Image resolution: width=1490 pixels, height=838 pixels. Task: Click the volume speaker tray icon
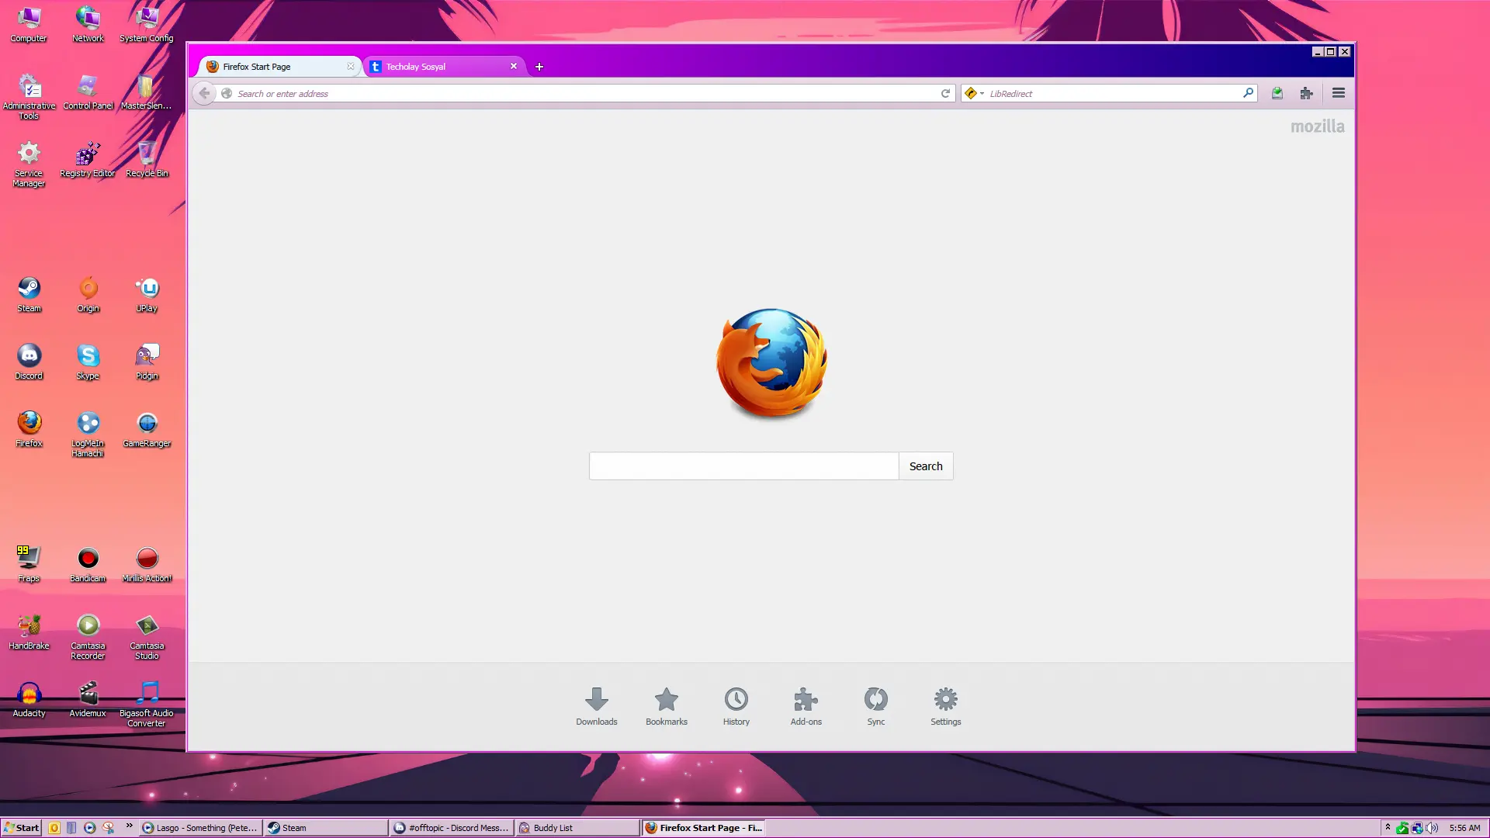[x=1433, y=828]
